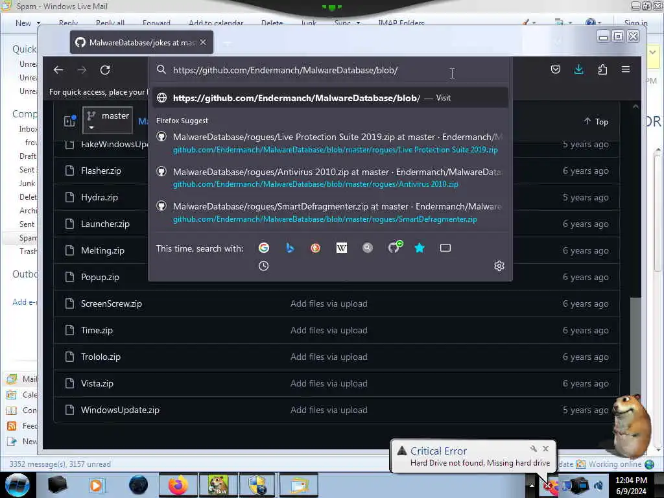The width and height of the screenshot is (664, 498).
Task: Open Live Protection Suite 2019.zip suggestion
Action: pyautogui.click(x=330, y=143)
